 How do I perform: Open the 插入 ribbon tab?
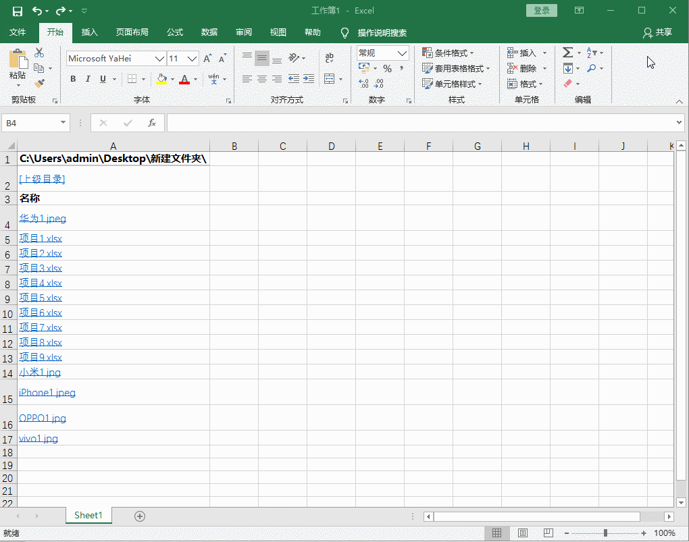click(89, 32)
